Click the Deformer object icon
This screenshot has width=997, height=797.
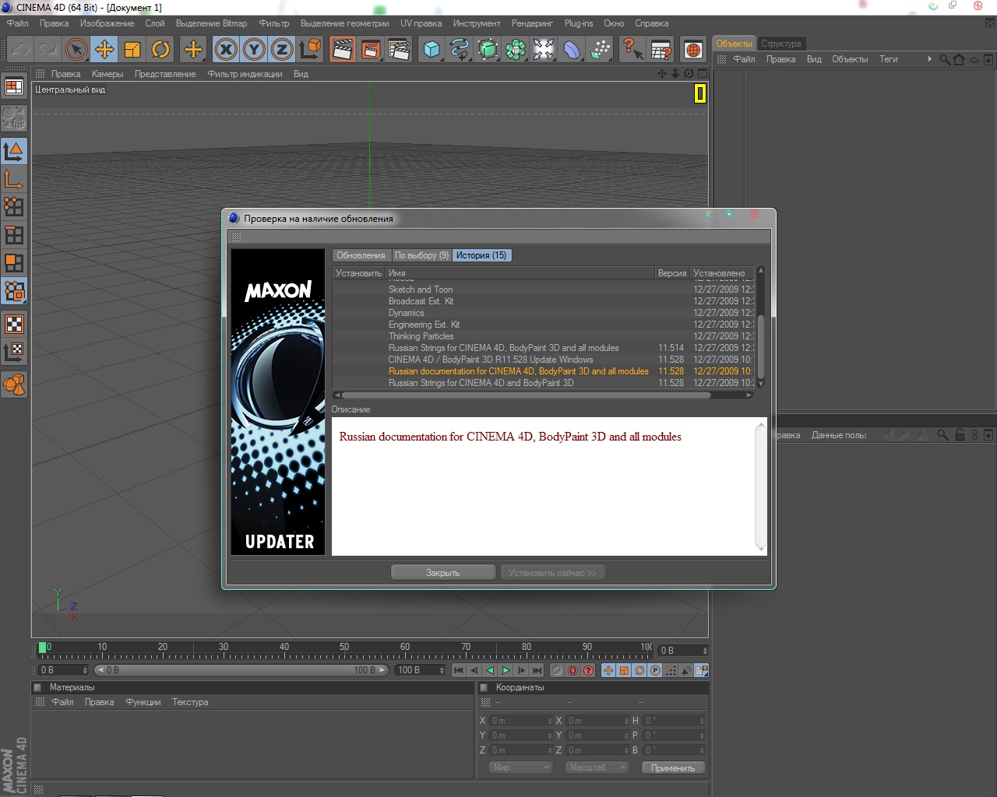click(x=572, y=50)
